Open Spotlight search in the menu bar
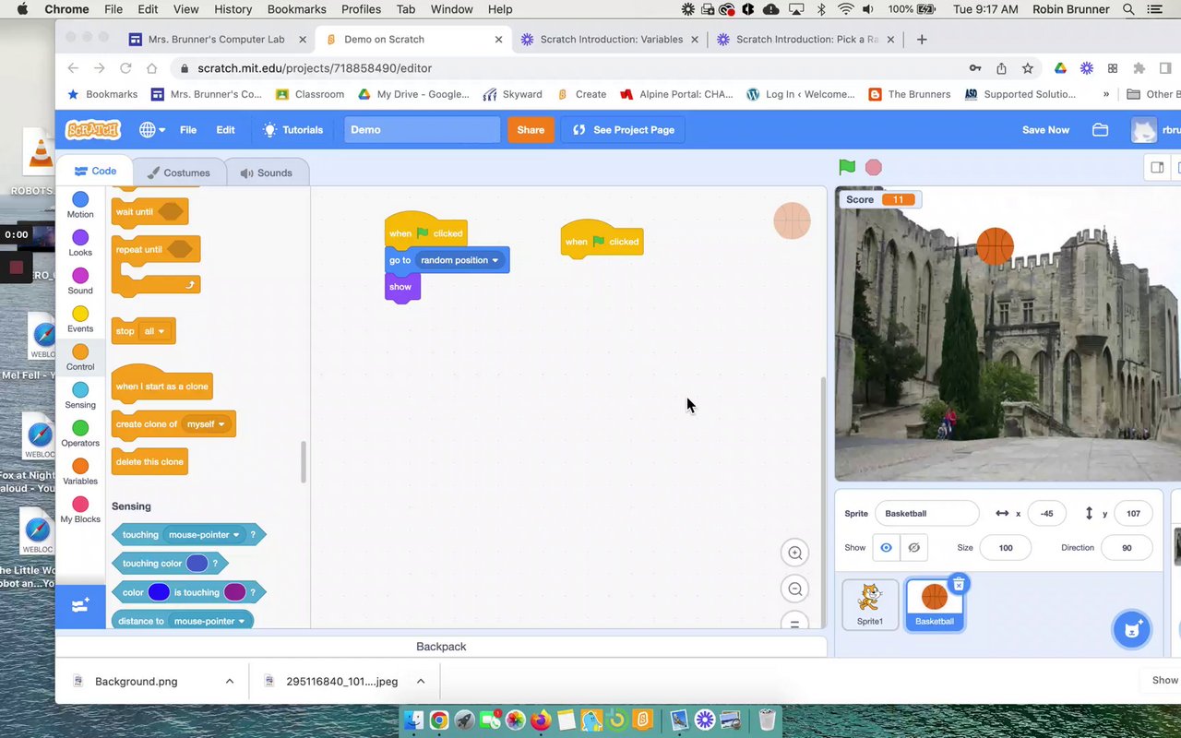The width and height of the screenshot is (1181, 738). coord(1128,9)
